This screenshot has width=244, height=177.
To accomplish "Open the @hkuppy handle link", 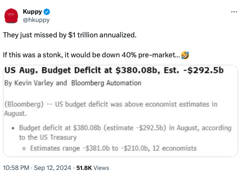I will point(36,20).
